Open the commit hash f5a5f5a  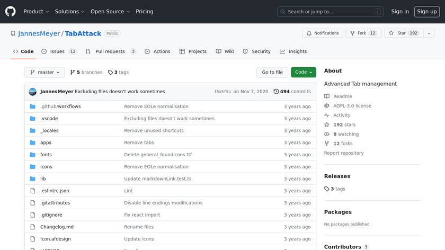[x=222, y=92]
